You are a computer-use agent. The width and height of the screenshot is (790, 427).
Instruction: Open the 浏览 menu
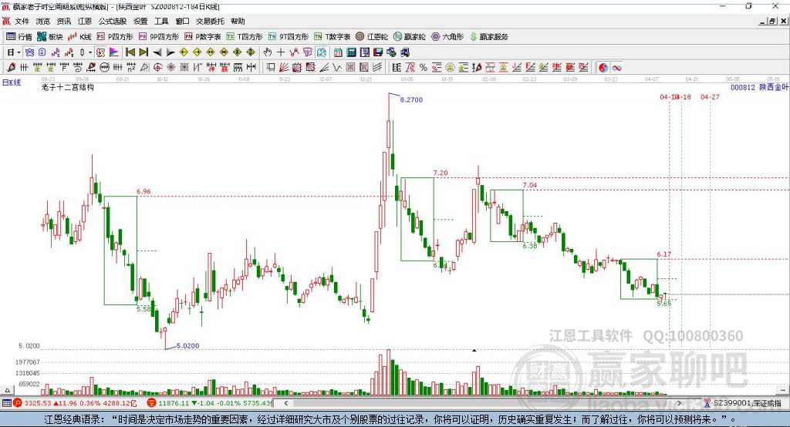[x=43, y=21]
